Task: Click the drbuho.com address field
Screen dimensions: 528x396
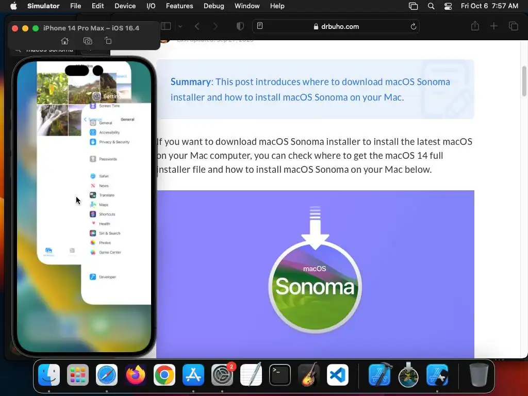Action: tap(336, 26)
